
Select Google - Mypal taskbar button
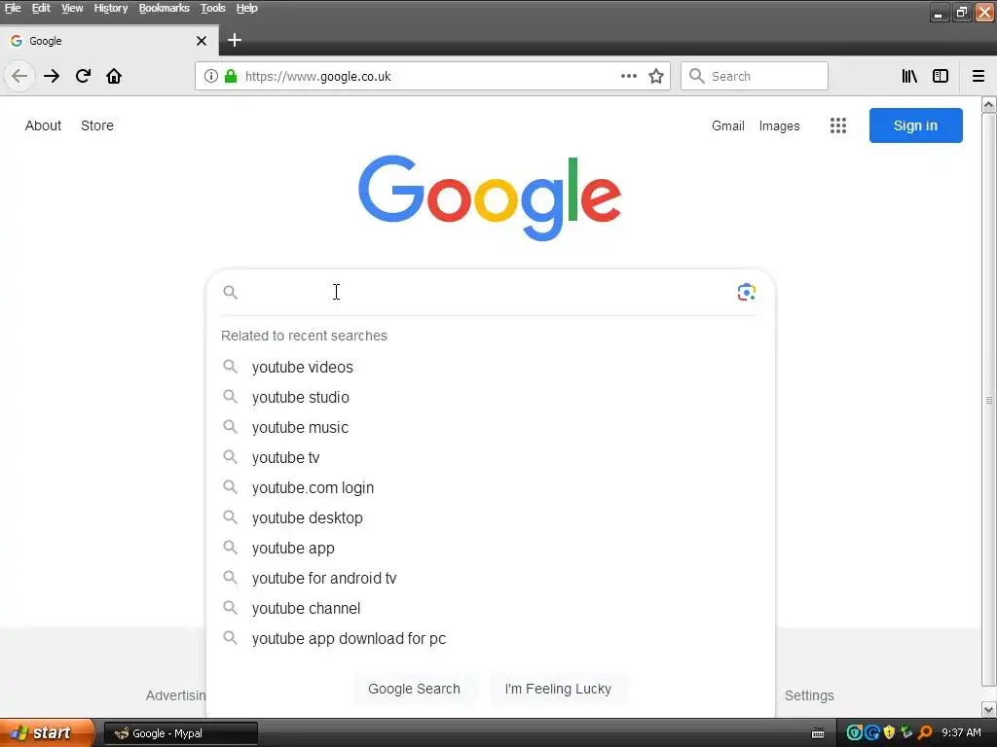[x=180, y=733]
